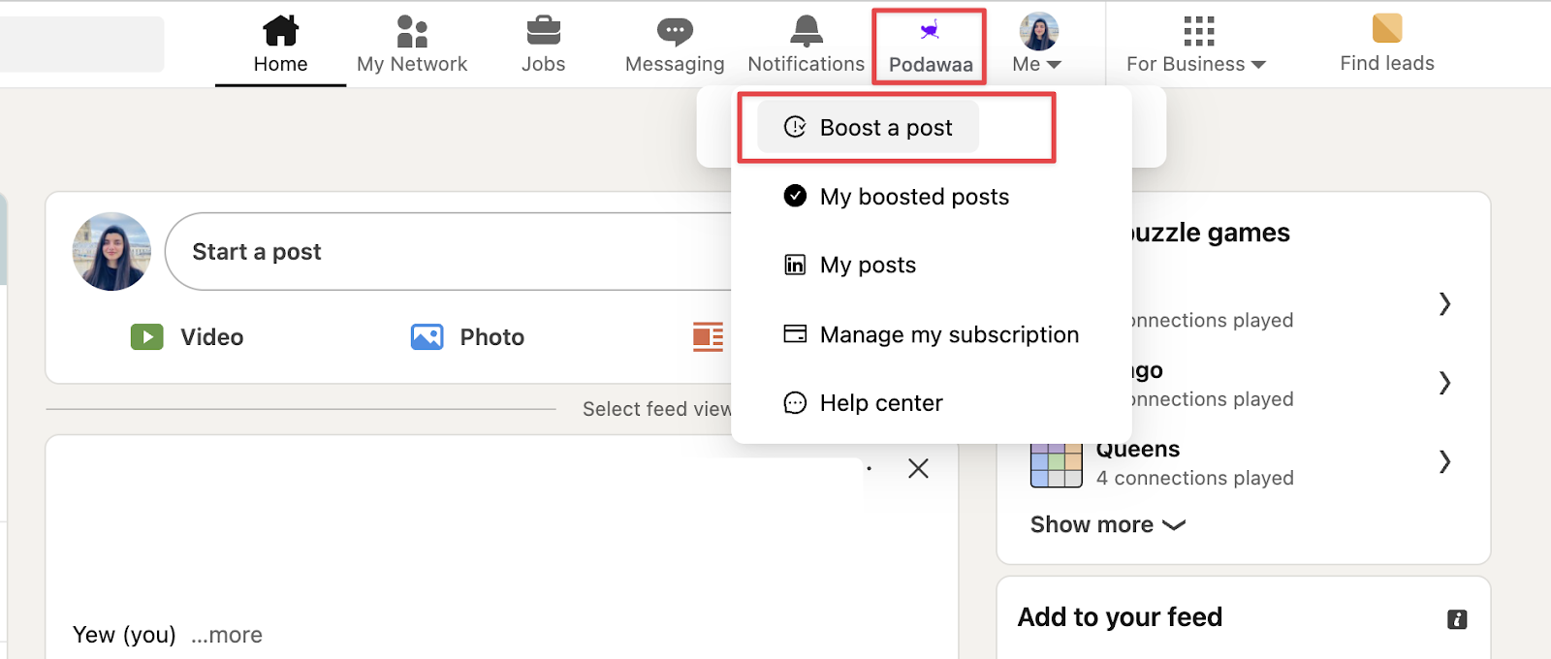
Task: Click the Tango game chevron
Action: coord(1444,383)
